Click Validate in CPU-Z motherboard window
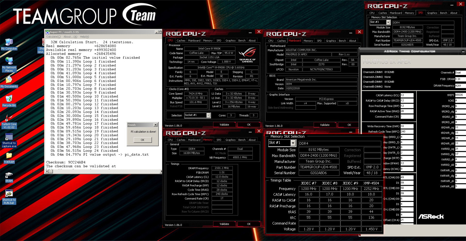Viewport: 466px width, 241px height. click(325, 125)
